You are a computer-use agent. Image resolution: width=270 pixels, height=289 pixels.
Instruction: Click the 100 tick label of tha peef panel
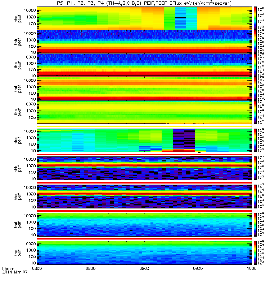(x=32, y=24)
